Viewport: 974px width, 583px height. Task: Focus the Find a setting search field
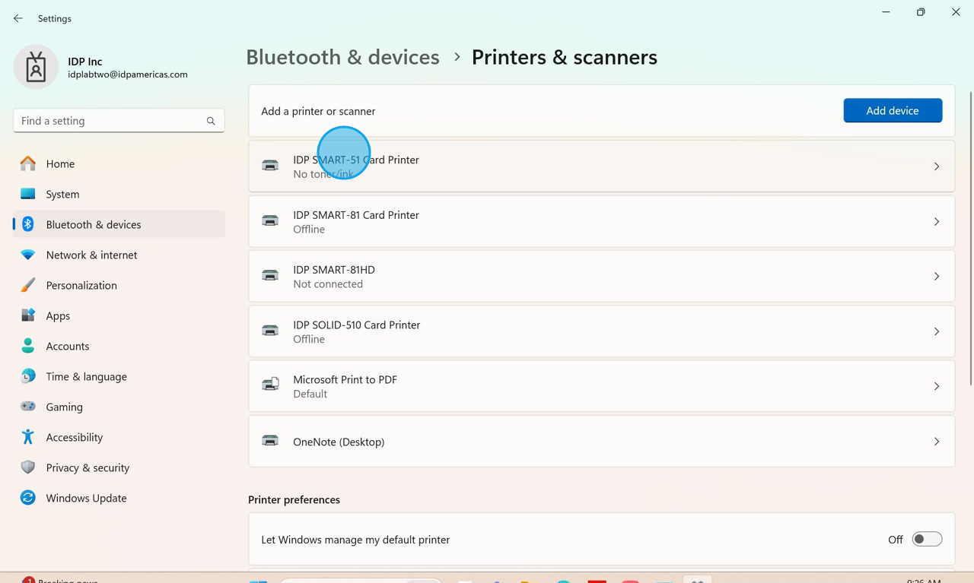119,121
